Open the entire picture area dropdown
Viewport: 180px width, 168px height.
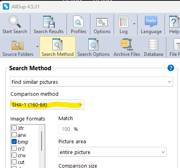[112, 152]
